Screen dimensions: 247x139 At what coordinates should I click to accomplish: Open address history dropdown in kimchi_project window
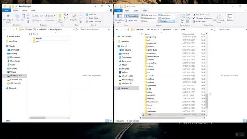click(74, 29)
